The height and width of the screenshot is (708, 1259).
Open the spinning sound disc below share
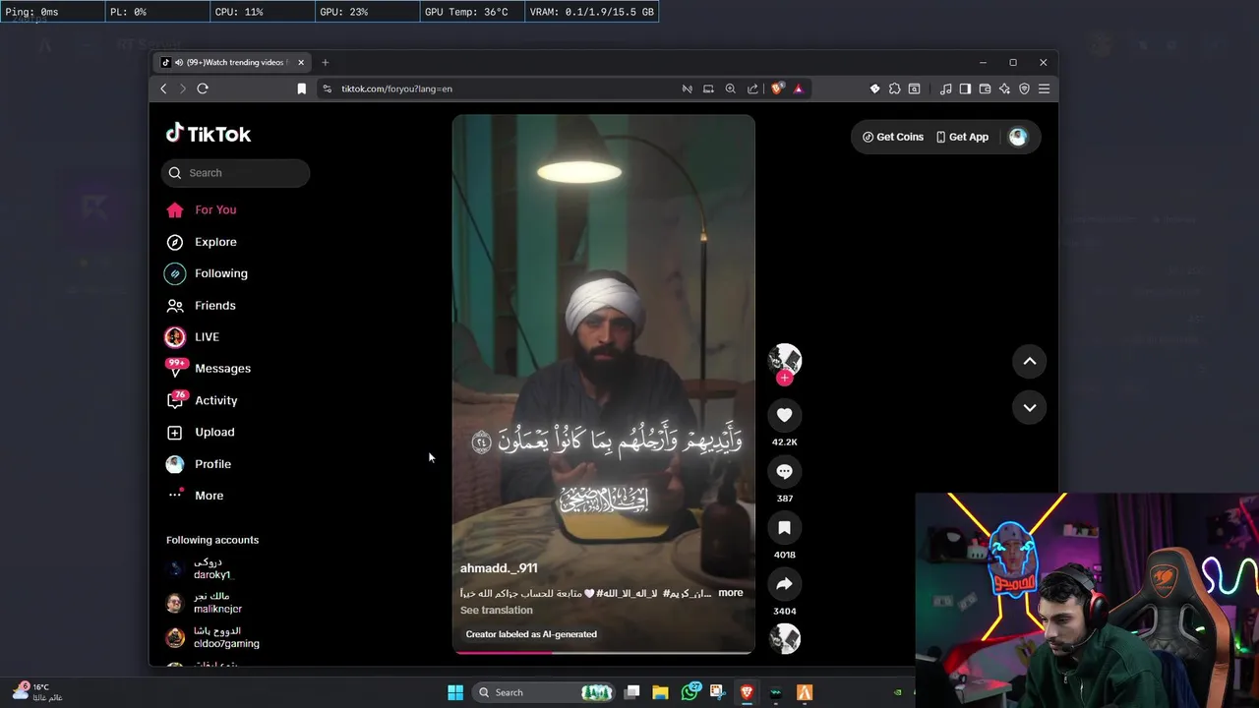coord(784,638)
